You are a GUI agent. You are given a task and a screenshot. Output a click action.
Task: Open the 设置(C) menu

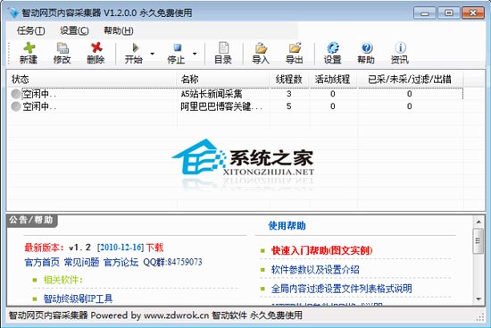pyautogui.click(x=74, y=30)
